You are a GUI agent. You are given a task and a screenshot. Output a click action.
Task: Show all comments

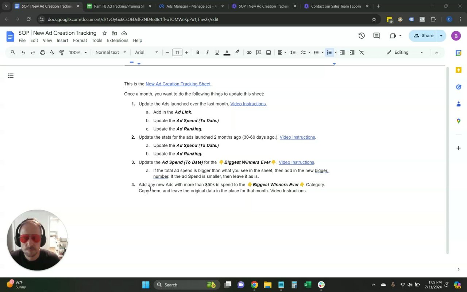(x=377, y=36)
